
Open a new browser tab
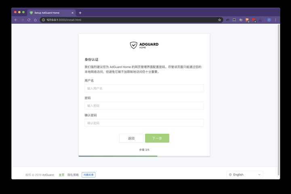80,13
